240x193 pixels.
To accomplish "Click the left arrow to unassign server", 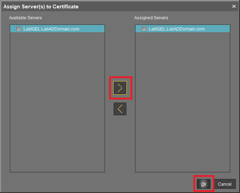I will pyautogui.click(x=120, y=109).
